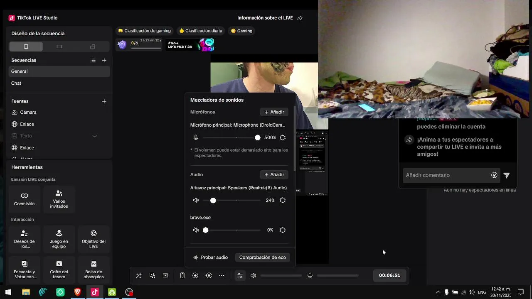532x299 pixels.
Task: Open the media and music icon
Action: [x=153, y=275]
